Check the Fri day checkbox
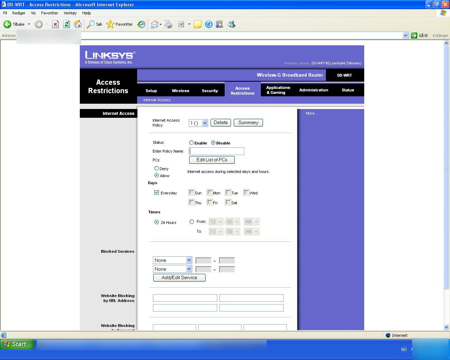Image resolution: width=450 pixels, height=360 pixels. coord(210,202)
